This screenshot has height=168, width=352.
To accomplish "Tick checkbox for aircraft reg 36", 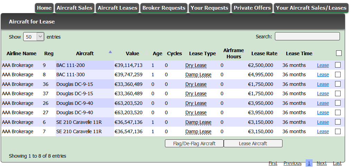I will coord(338,84).
